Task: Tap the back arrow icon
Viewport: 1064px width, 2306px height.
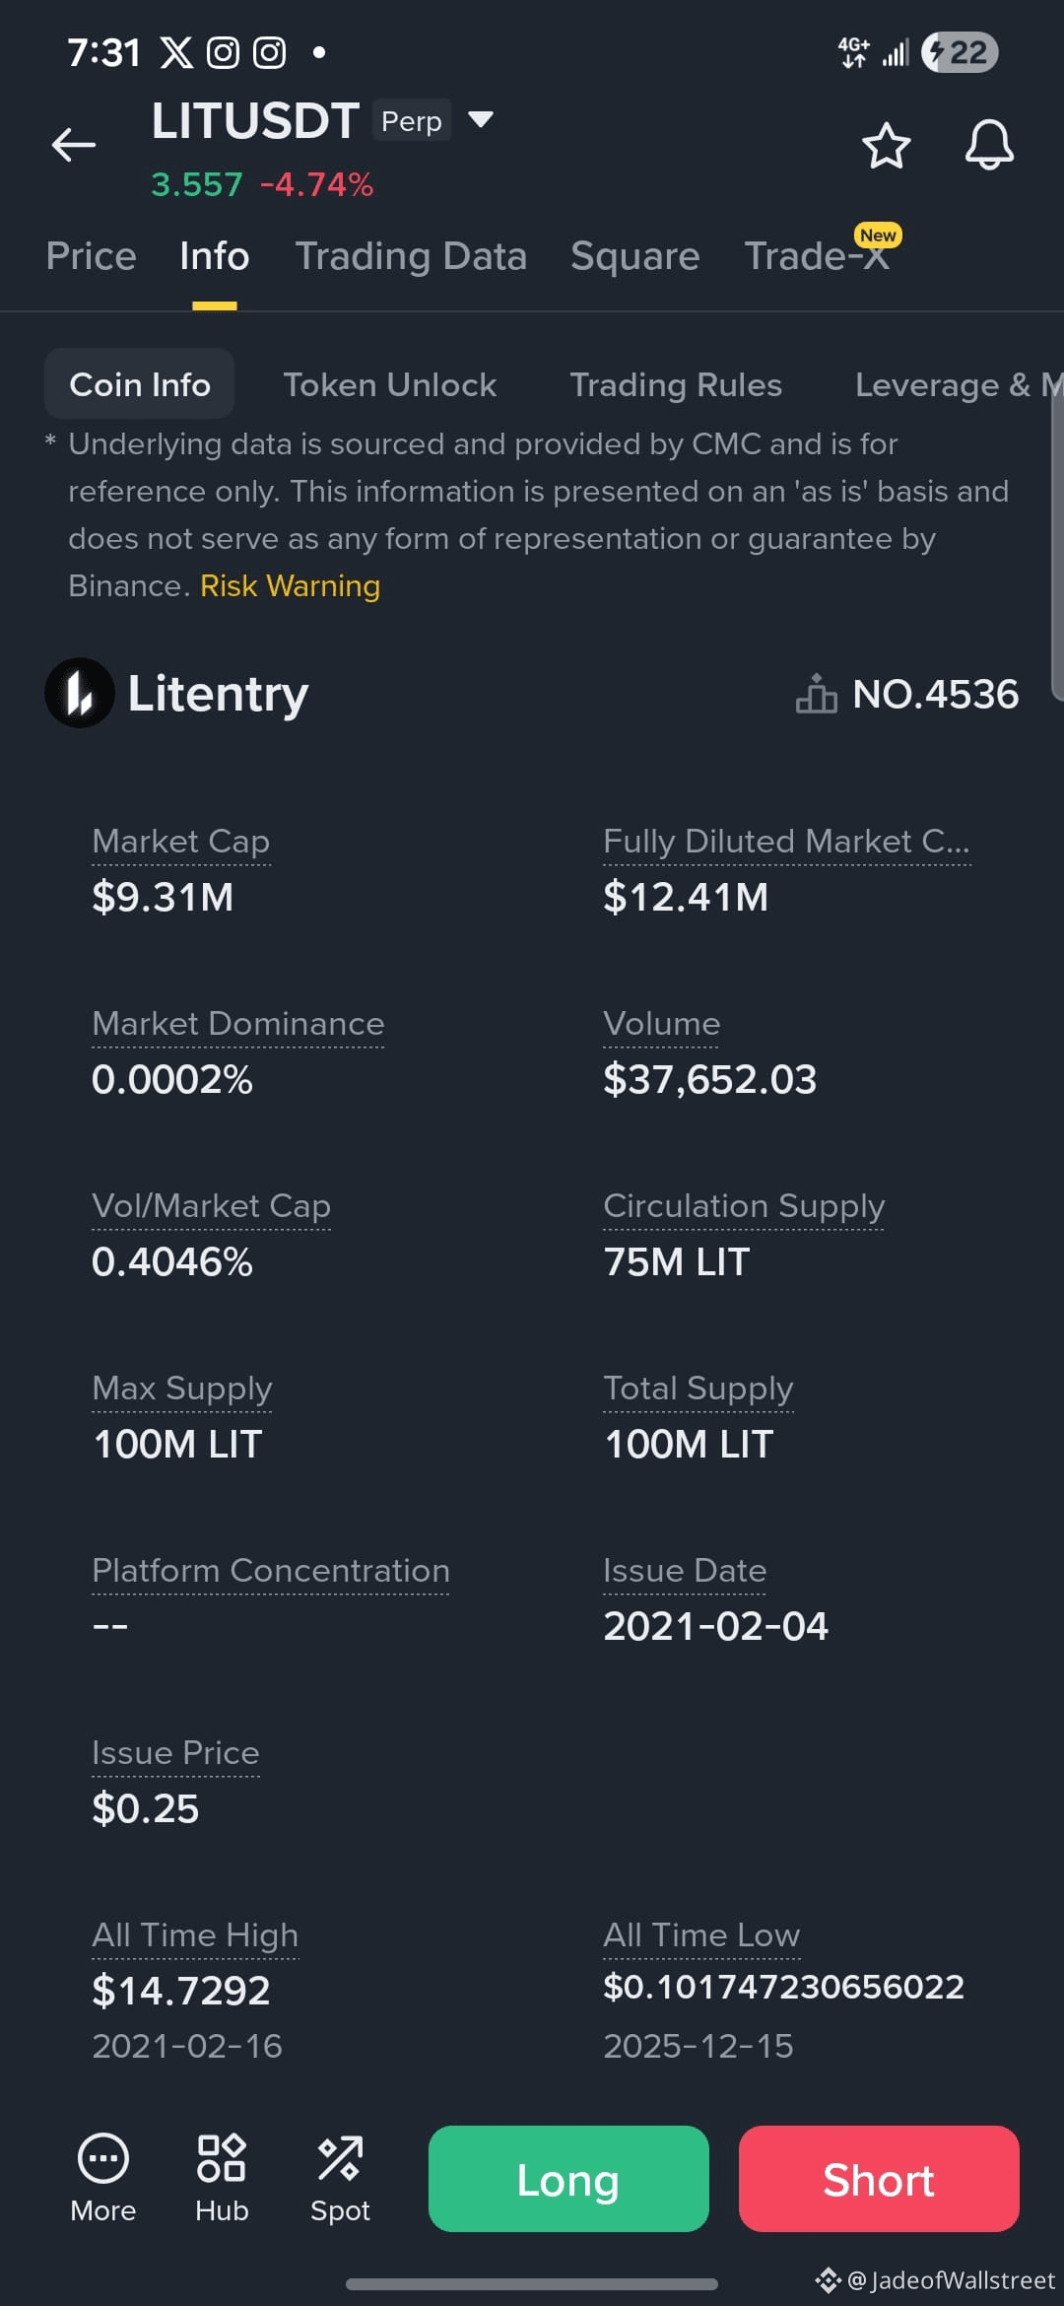Action: point(74,145)
